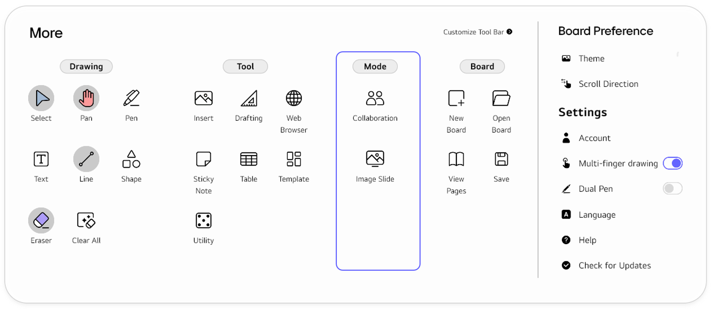Click the Customize Tool Bar arrow icon

[x=509, y=32]
